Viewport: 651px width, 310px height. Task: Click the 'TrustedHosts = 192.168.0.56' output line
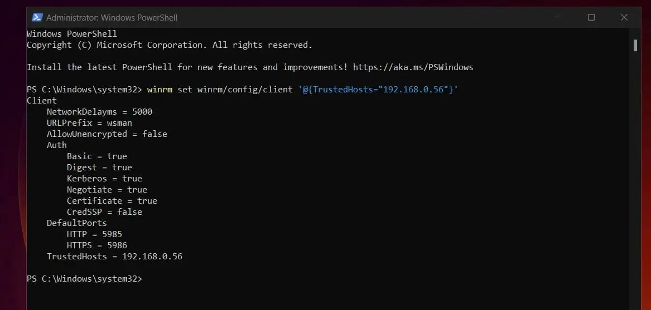(x=114, y=257)
